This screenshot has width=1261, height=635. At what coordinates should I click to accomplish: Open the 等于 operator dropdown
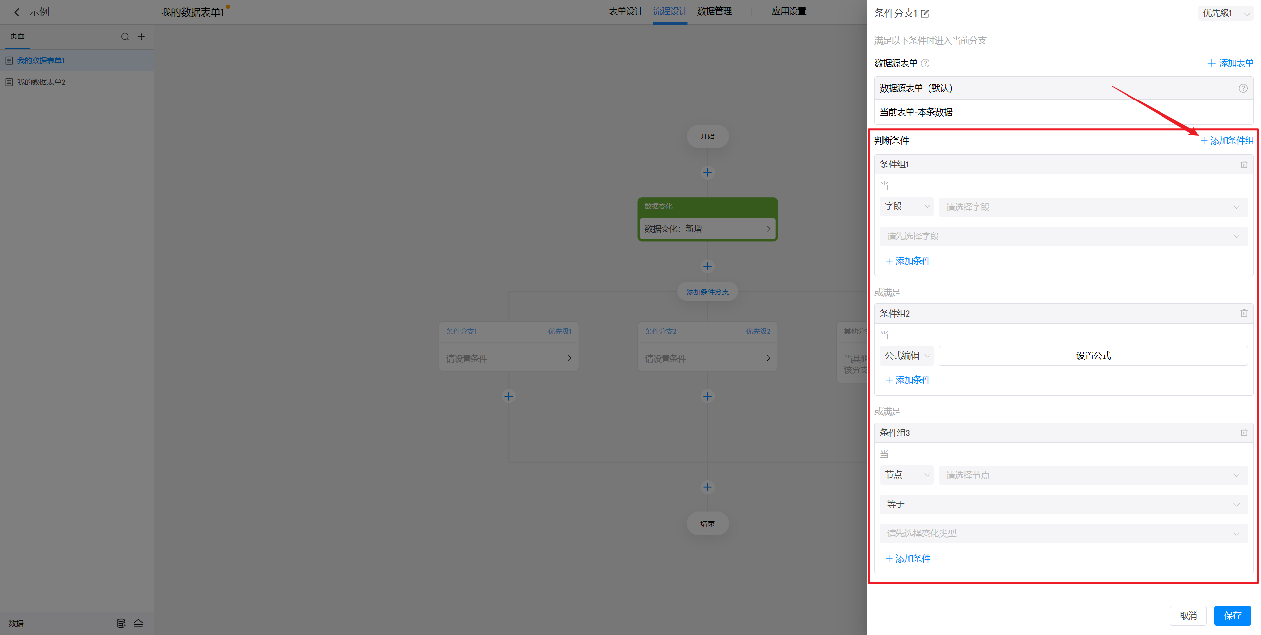[1063, 504]
